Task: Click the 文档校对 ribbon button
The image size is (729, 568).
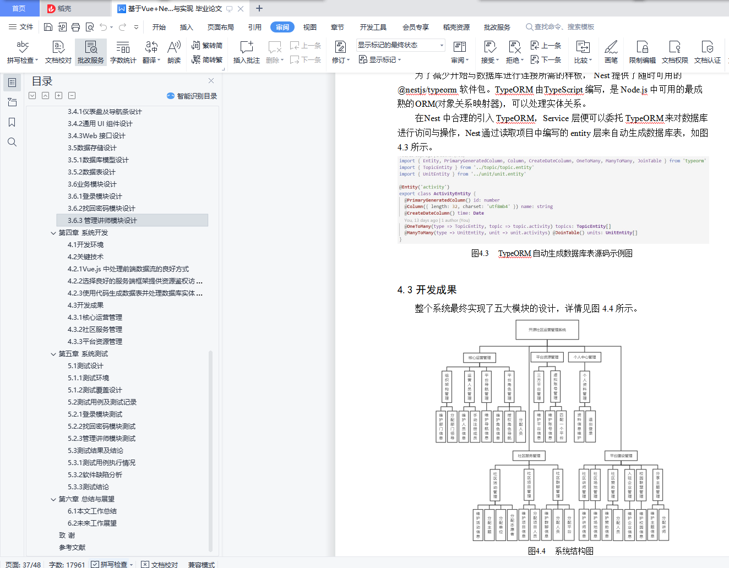Action: pos(58,52)
